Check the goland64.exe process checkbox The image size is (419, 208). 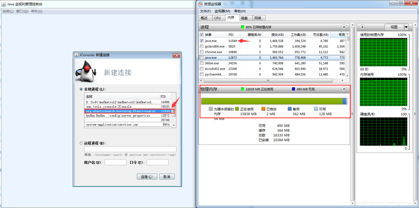(x=202, y=46)
